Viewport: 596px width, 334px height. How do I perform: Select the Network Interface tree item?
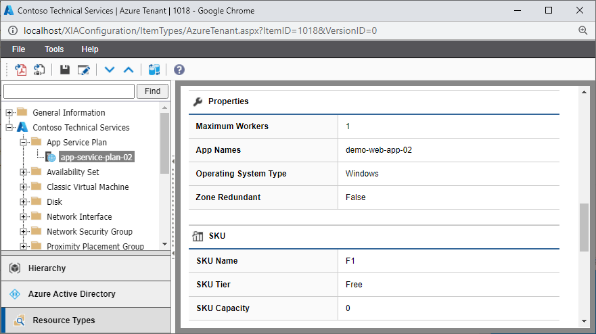[x=79, y=216]
